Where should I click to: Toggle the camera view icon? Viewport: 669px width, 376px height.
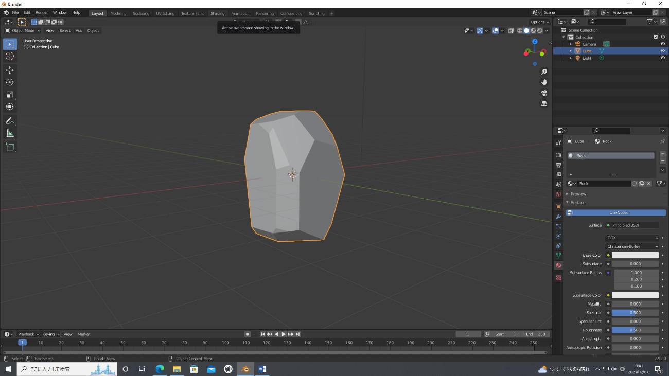pyautogui.click(x=544, y=93)
